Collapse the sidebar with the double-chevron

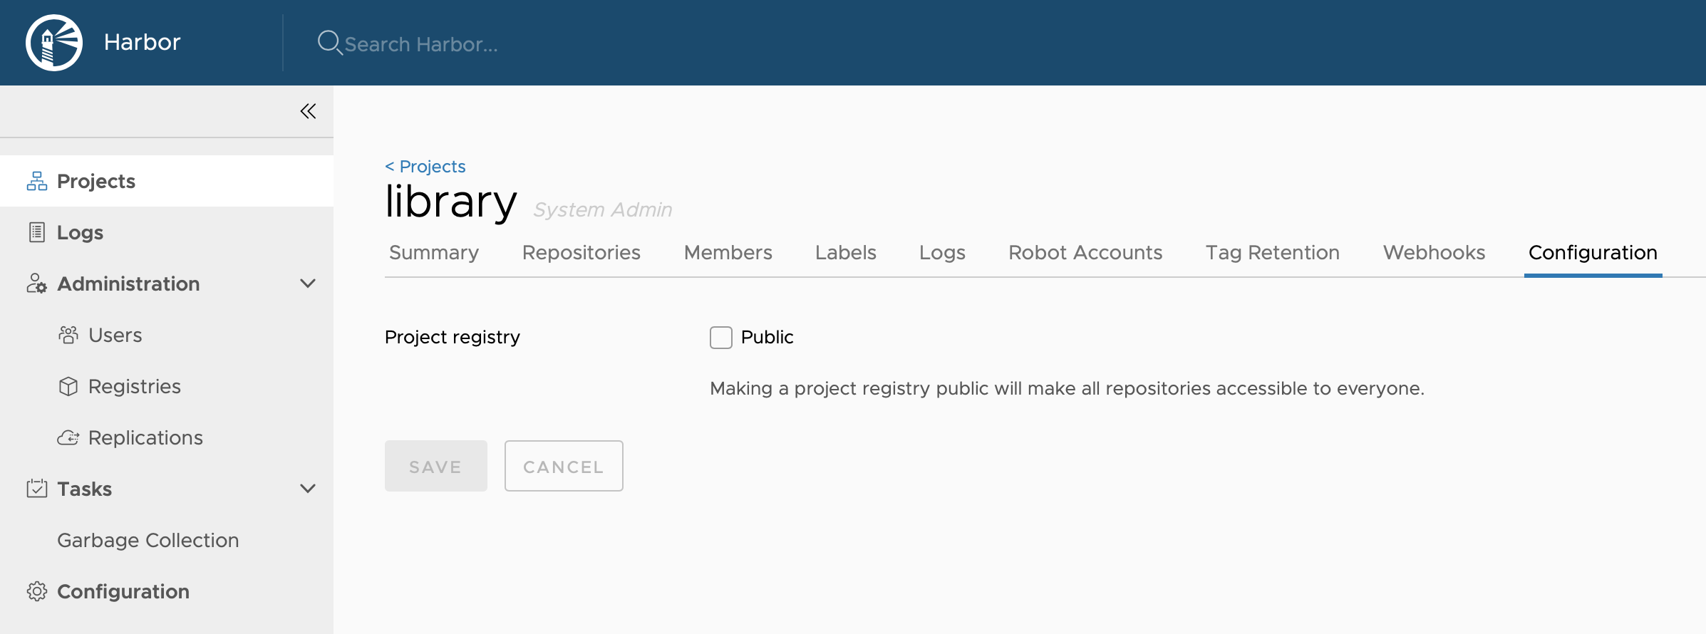(308, 111)
